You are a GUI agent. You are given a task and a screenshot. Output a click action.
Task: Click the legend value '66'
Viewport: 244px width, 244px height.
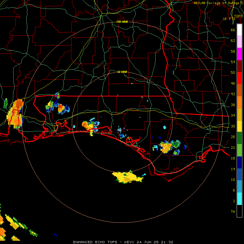(x=233, y=30)
